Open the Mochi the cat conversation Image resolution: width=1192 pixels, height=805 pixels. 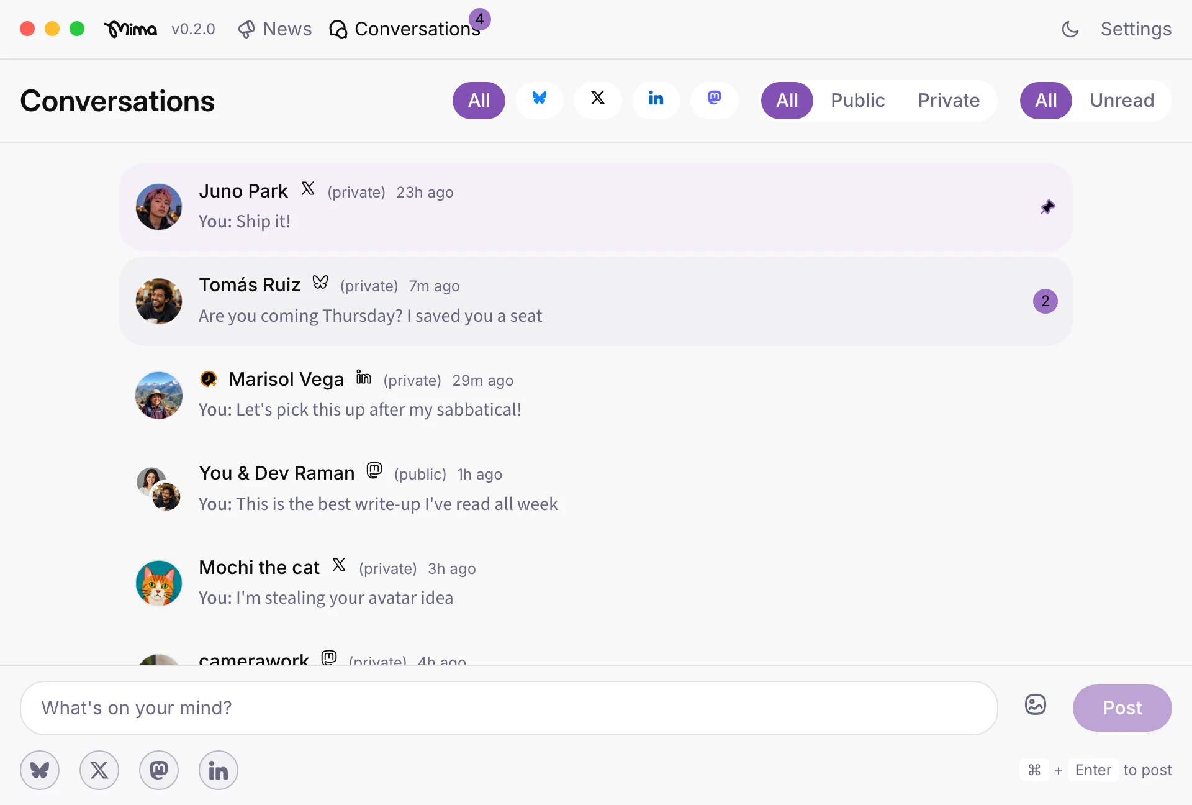point(596,583)
